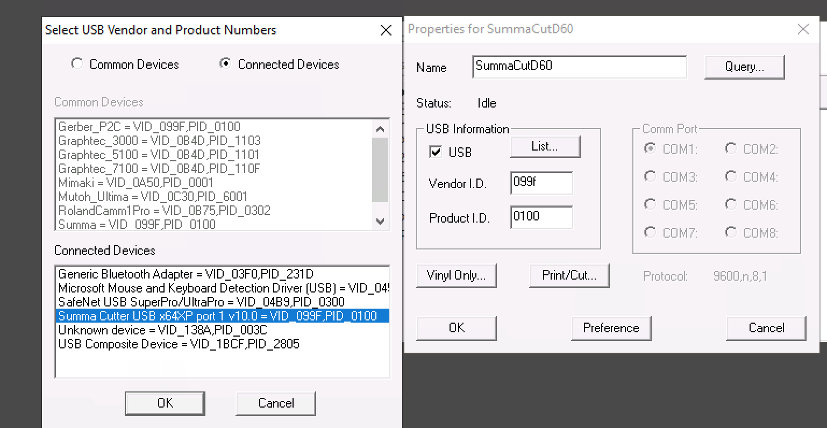This screenshot has height=428, width=827.
Task: Select Microsoft Mouse and Keyboard Detection Driver
Action: [223, 288]
